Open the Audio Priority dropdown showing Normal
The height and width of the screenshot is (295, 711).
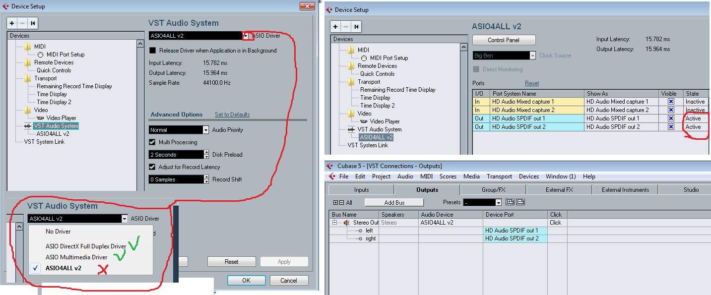coord(206,130)
